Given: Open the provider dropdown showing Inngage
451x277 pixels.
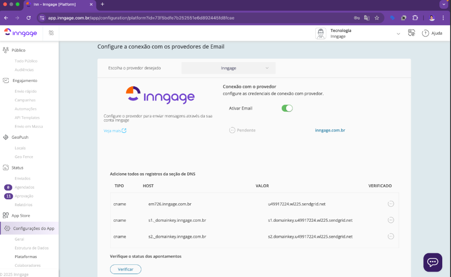Looking at the screenshot, I should tap(228, 68).
